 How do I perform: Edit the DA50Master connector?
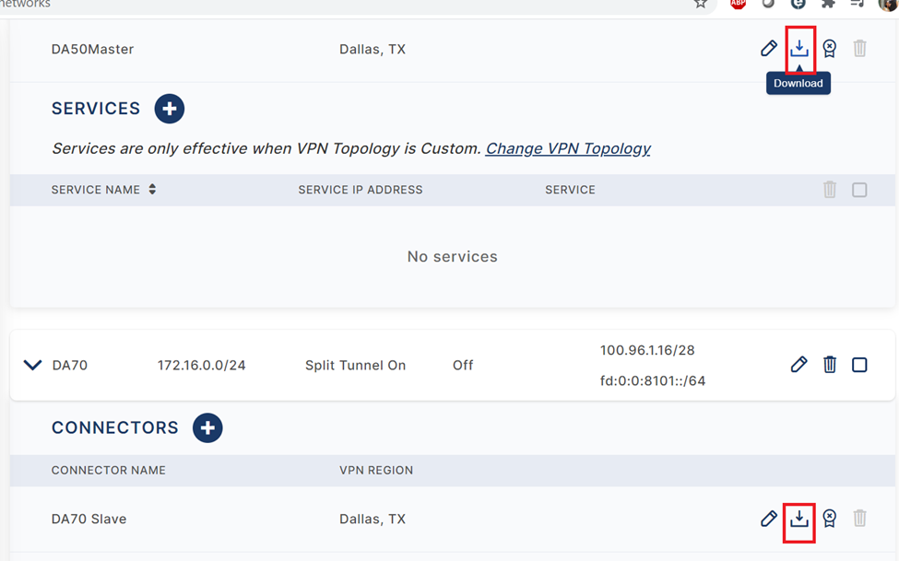[x=769, y=49]
